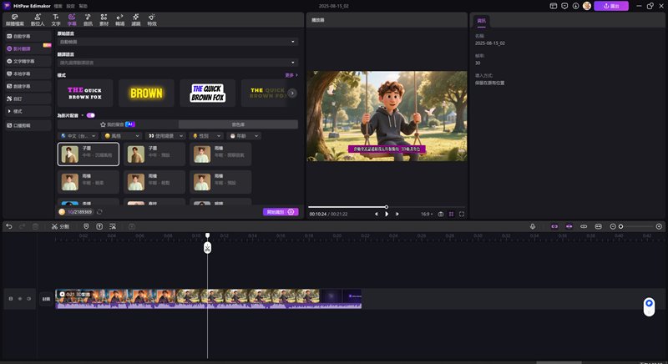Image resolution: width=668 pixels, height=364 pixels.
Task: Open the 轉場 transitions tool
Action: (120, 19)
